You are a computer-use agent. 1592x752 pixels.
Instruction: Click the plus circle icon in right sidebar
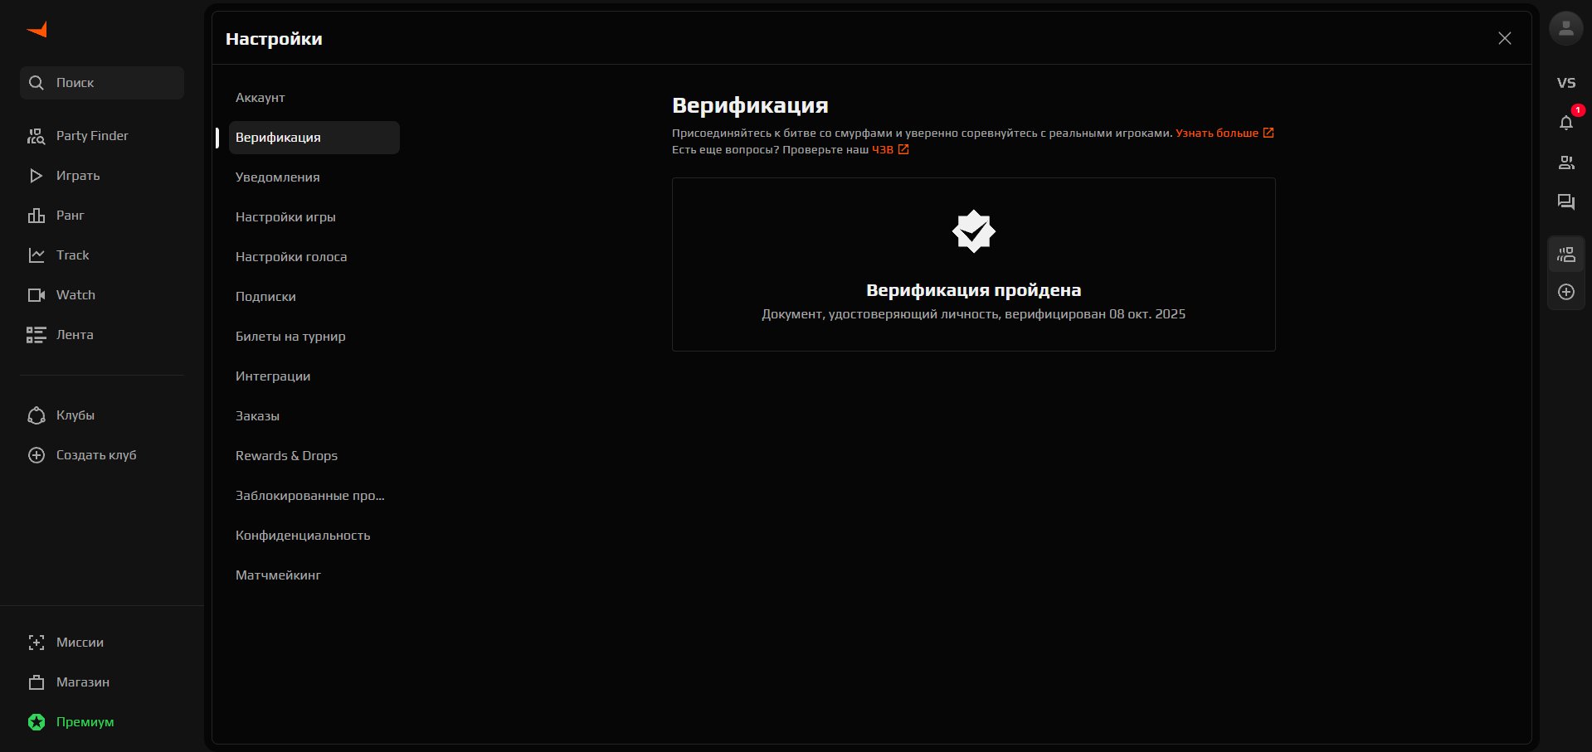pyautogui.click(x=1565, y=292)
